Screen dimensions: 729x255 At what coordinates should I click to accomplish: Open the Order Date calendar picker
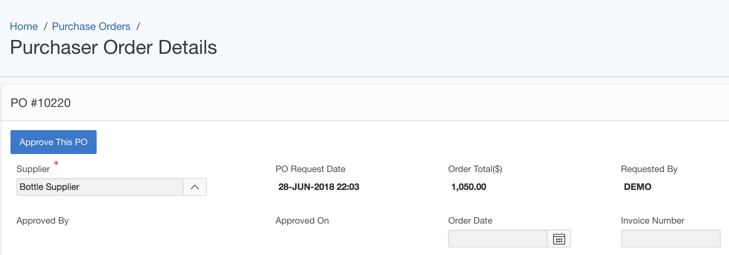(559, 239)
